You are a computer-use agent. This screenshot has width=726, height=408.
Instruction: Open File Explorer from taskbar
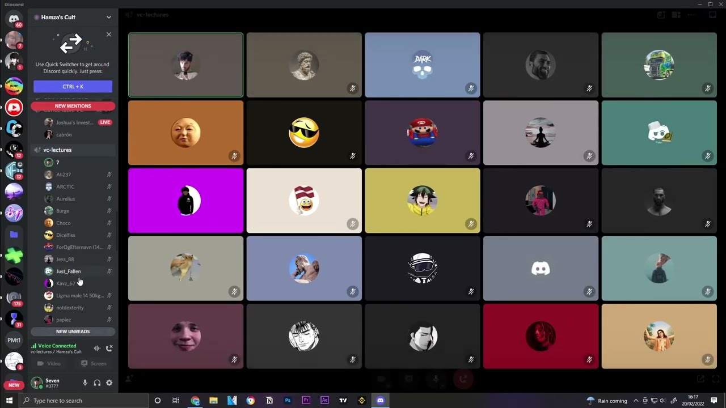(x=213, y=401)
